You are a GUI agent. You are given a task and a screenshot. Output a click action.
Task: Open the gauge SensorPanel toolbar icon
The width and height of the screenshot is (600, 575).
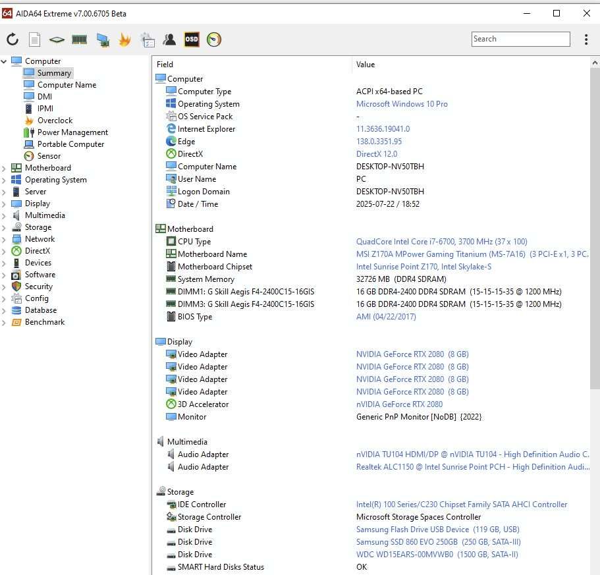(x=214, y=39)
